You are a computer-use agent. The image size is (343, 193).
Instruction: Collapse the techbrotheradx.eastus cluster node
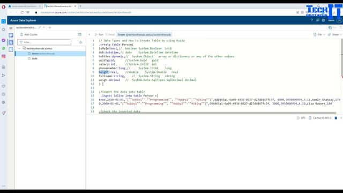coord(19,48)
